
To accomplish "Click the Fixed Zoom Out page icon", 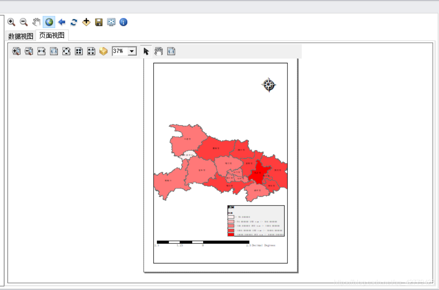I will 78,51.
